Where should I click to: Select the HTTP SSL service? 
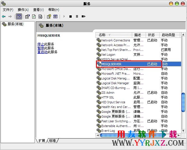coord(139,97)
